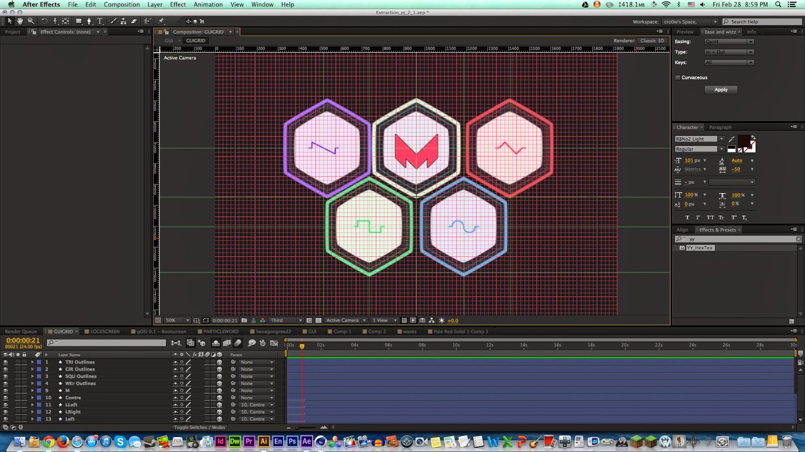Viewport: 805px width, 452px height.
Task: Toggle visibility of the LLeft layer
Action: click(6, 405)
